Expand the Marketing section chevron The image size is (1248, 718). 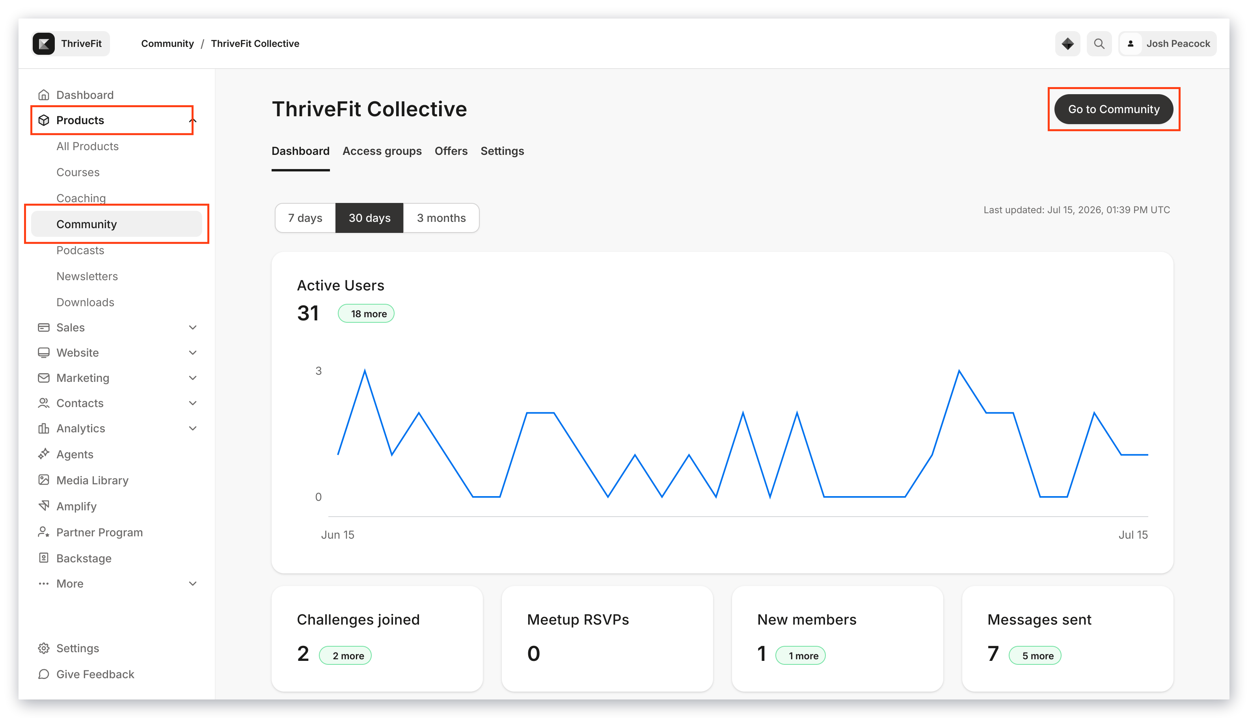click(x=192, y=378)
